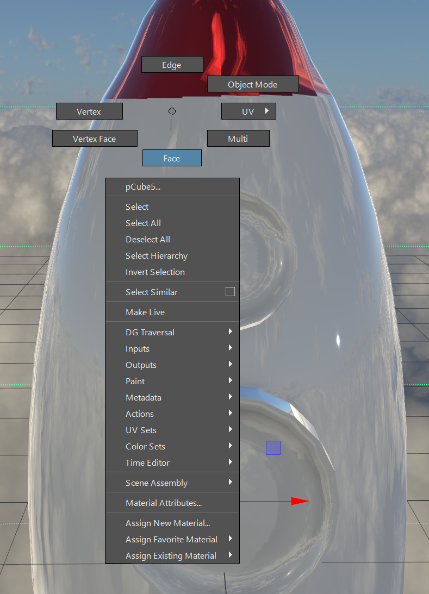429x594 pixels.
Task: Expand Inputs submenu
Action: [x=172, y=348]
